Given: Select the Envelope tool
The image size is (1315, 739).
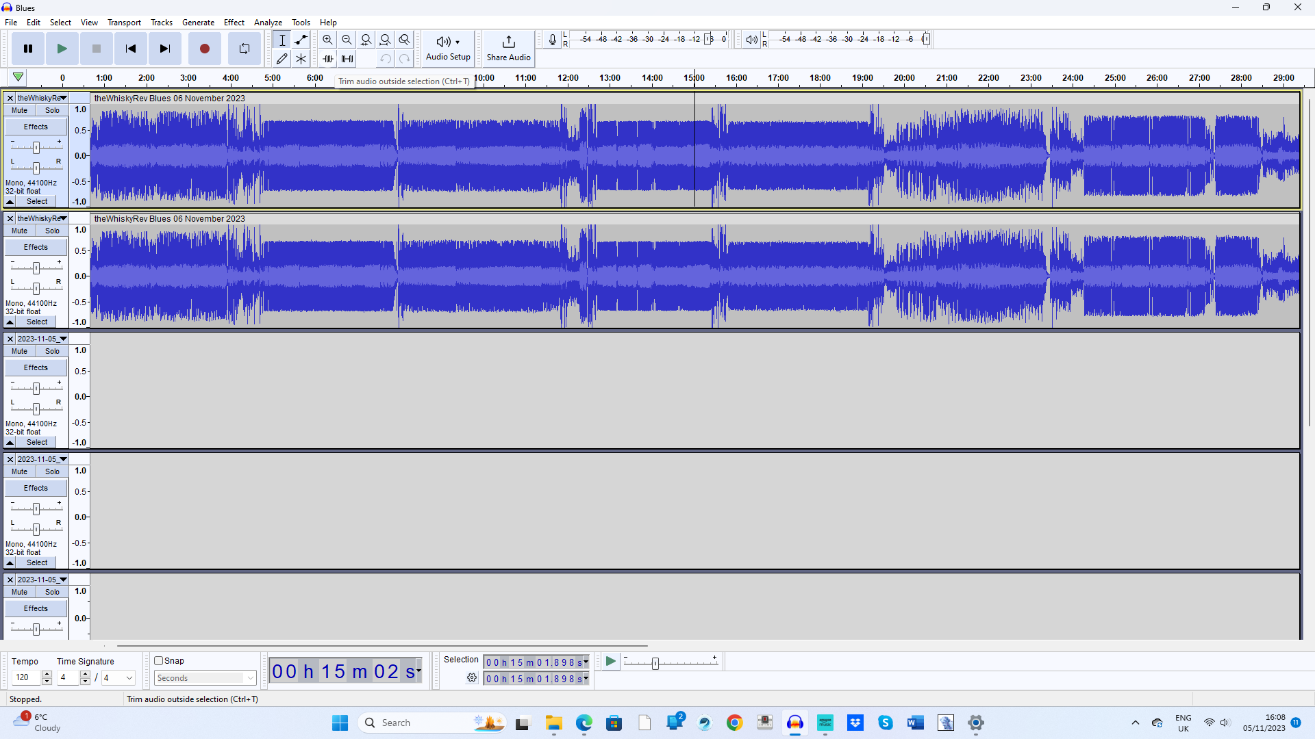Looking at the screenshot, I should pyautogui.click(x=301, y=40).
